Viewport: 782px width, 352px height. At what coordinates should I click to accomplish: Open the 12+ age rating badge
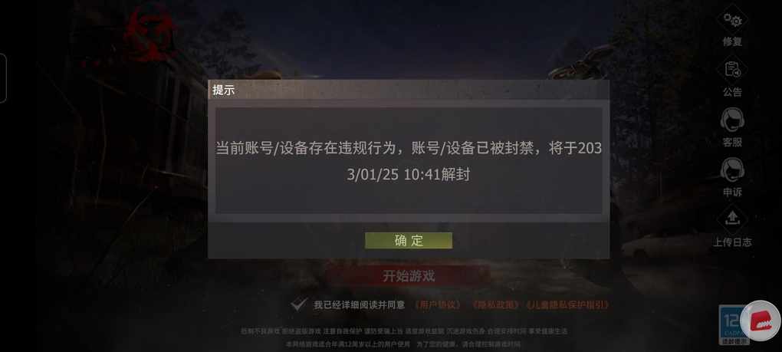pos(731,324)
